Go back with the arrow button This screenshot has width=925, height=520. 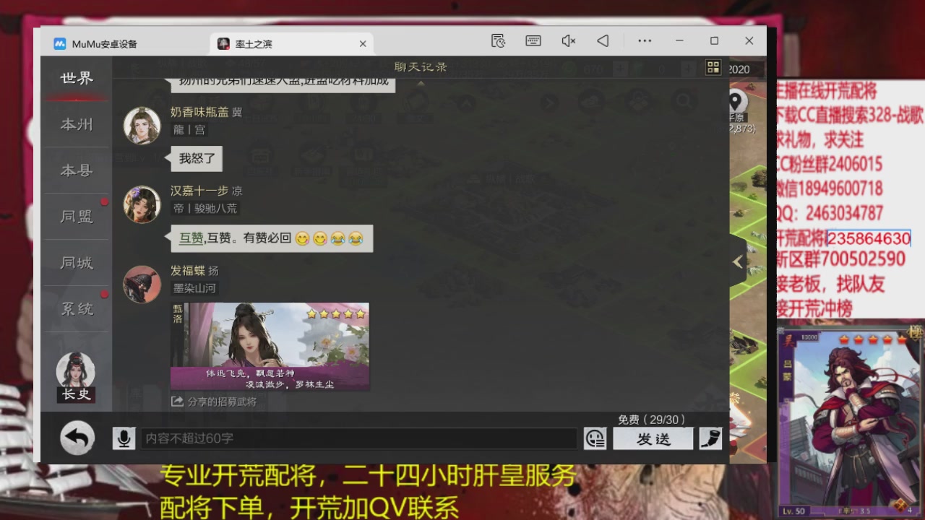click(x=77, y=438)
